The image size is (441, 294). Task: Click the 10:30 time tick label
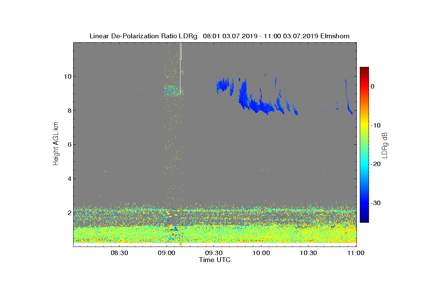309,253
